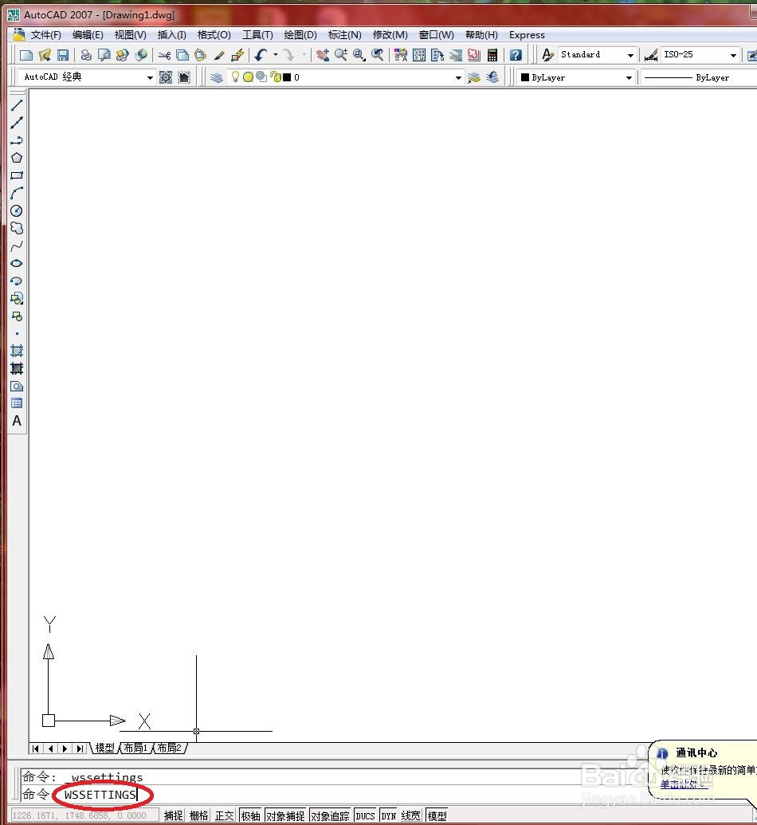Click the link in 通讯中心 balloon
This screenshot has height=825, width=757.
point(684,784)
